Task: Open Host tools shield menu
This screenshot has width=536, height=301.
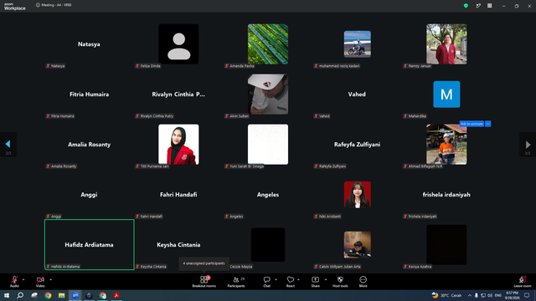Action: click(340, 282)
